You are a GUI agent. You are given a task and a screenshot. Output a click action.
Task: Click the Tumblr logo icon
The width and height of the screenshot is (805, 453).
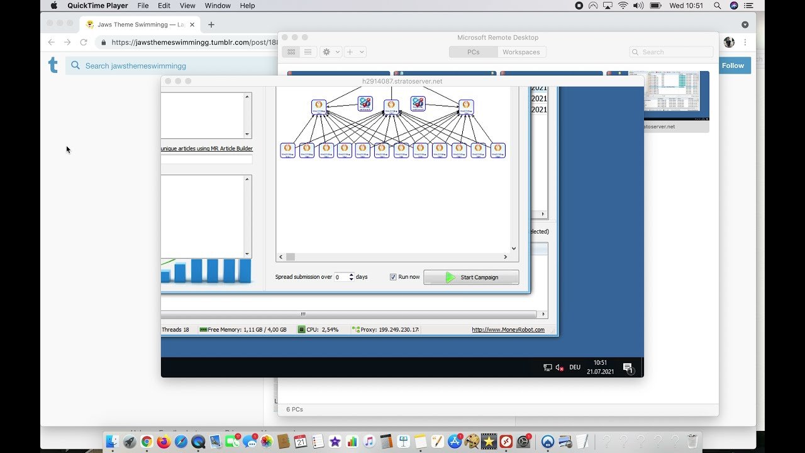point(53,65)
